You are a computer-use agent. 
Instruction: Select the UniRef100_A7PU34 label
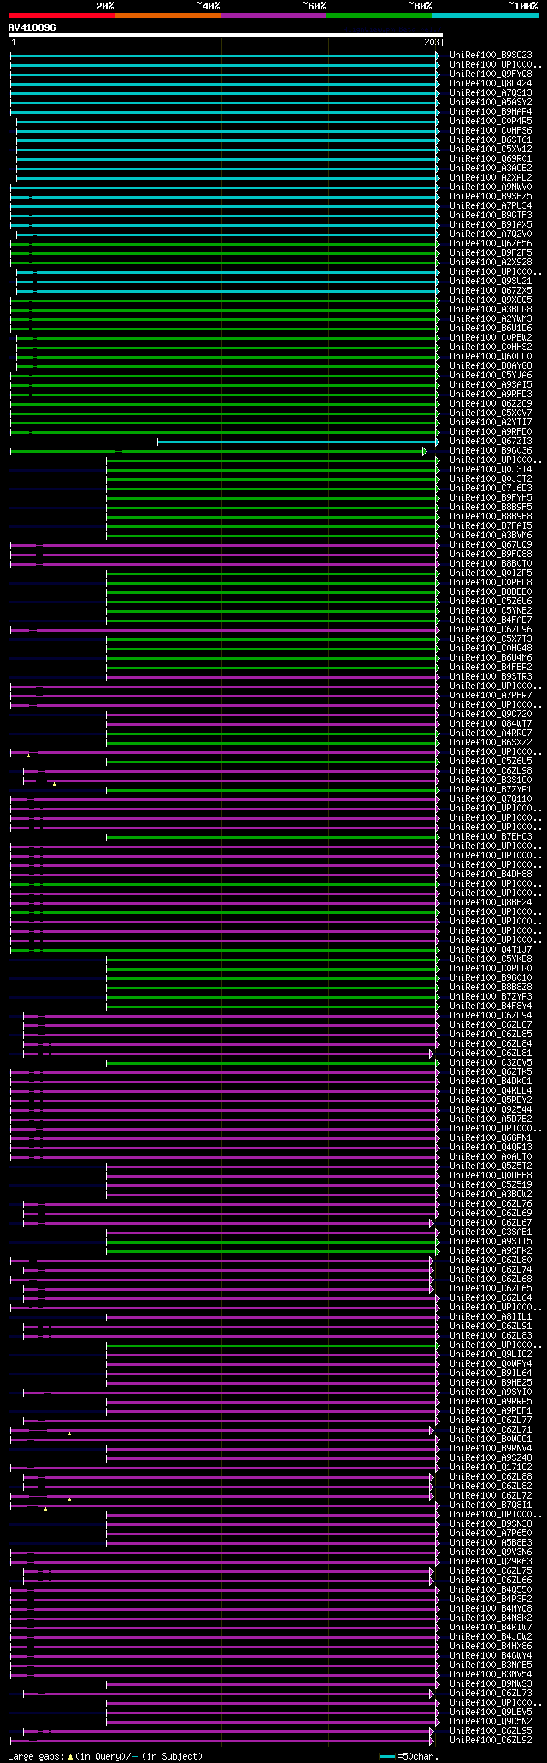coord(491,206)
